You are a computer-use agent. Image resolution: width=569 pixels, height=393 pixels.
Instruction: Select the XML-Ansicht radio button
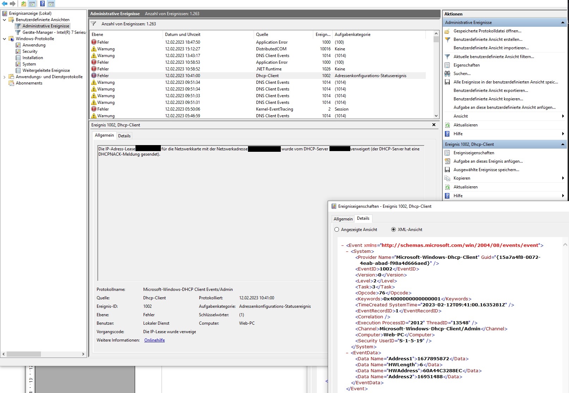coord(393,230)
